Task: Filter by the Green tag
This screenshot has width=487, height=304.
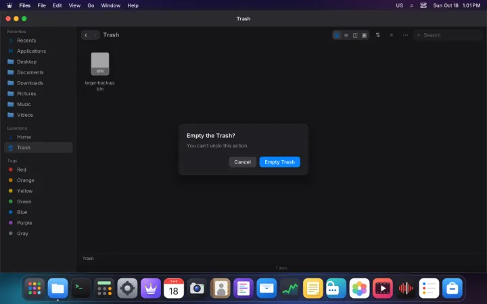Action: pos(38,201)
